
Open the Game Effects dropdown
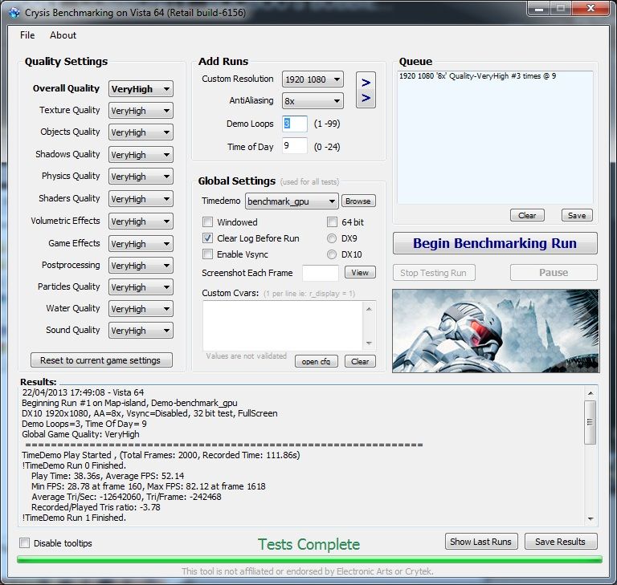(141, 243)
